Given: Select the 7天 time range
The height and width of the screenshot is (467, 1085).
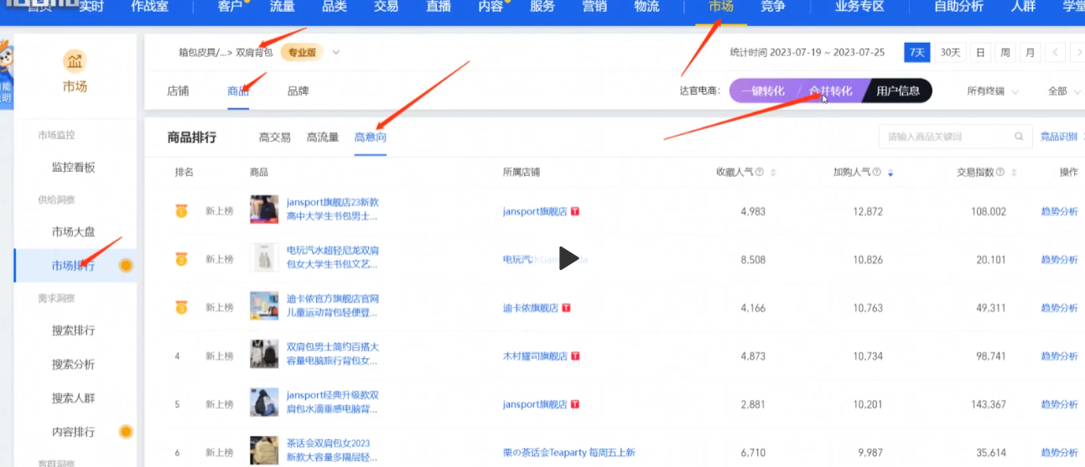Looking at the screenshot, I should coord(917,53).
